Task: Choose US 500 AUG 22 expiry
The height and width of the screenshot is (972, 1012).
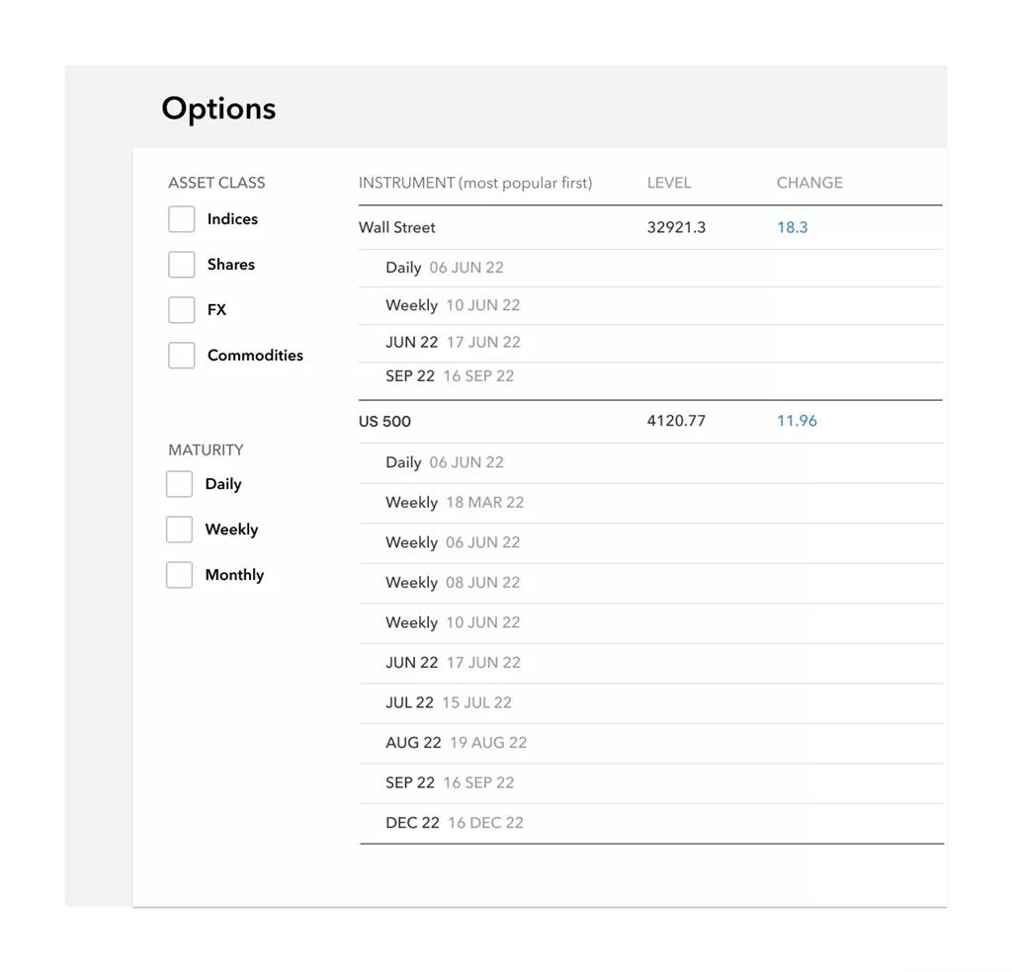Action: (x=457, y=743)
